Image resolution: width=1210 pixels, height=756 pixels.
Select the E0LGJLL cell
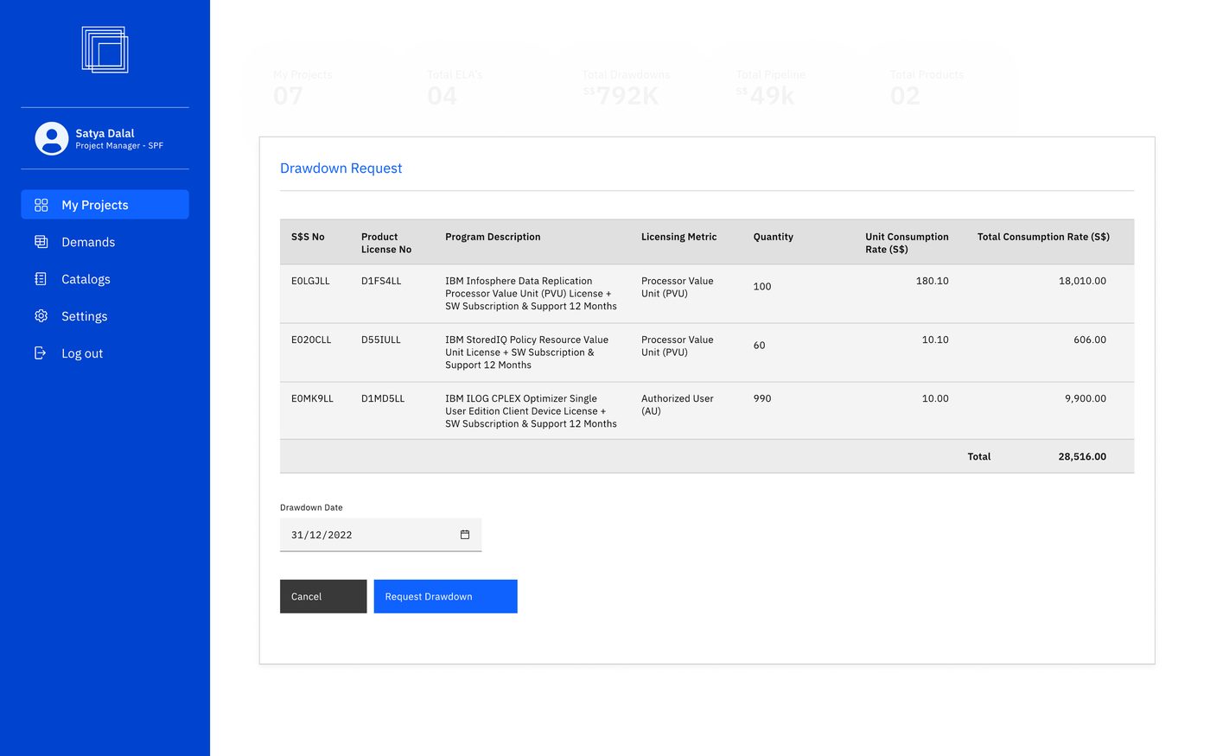[x=310, y=281]
